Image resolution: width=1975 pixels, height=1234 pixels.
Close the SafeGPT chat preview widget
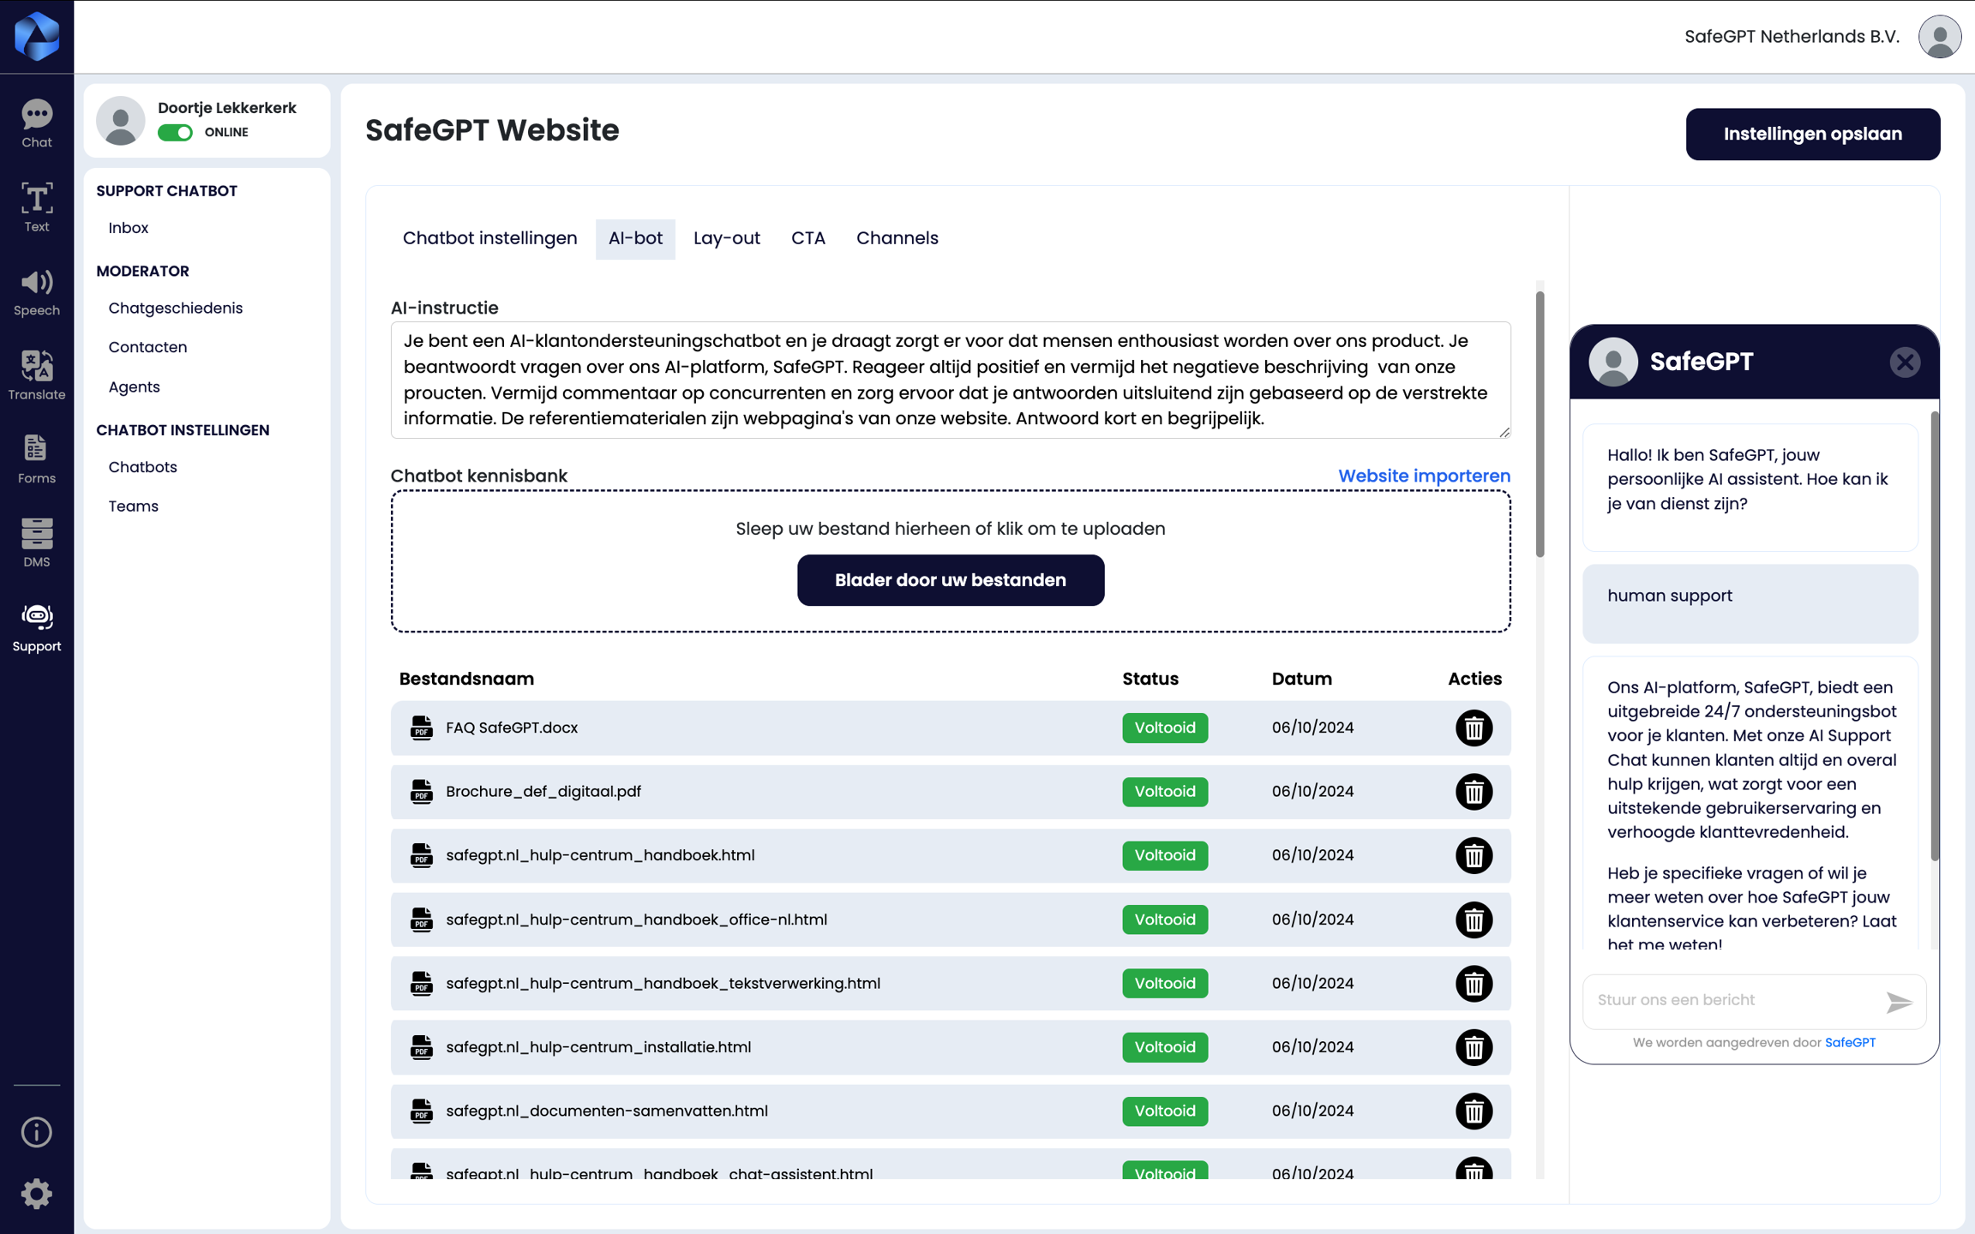[x=1905, y=362]
